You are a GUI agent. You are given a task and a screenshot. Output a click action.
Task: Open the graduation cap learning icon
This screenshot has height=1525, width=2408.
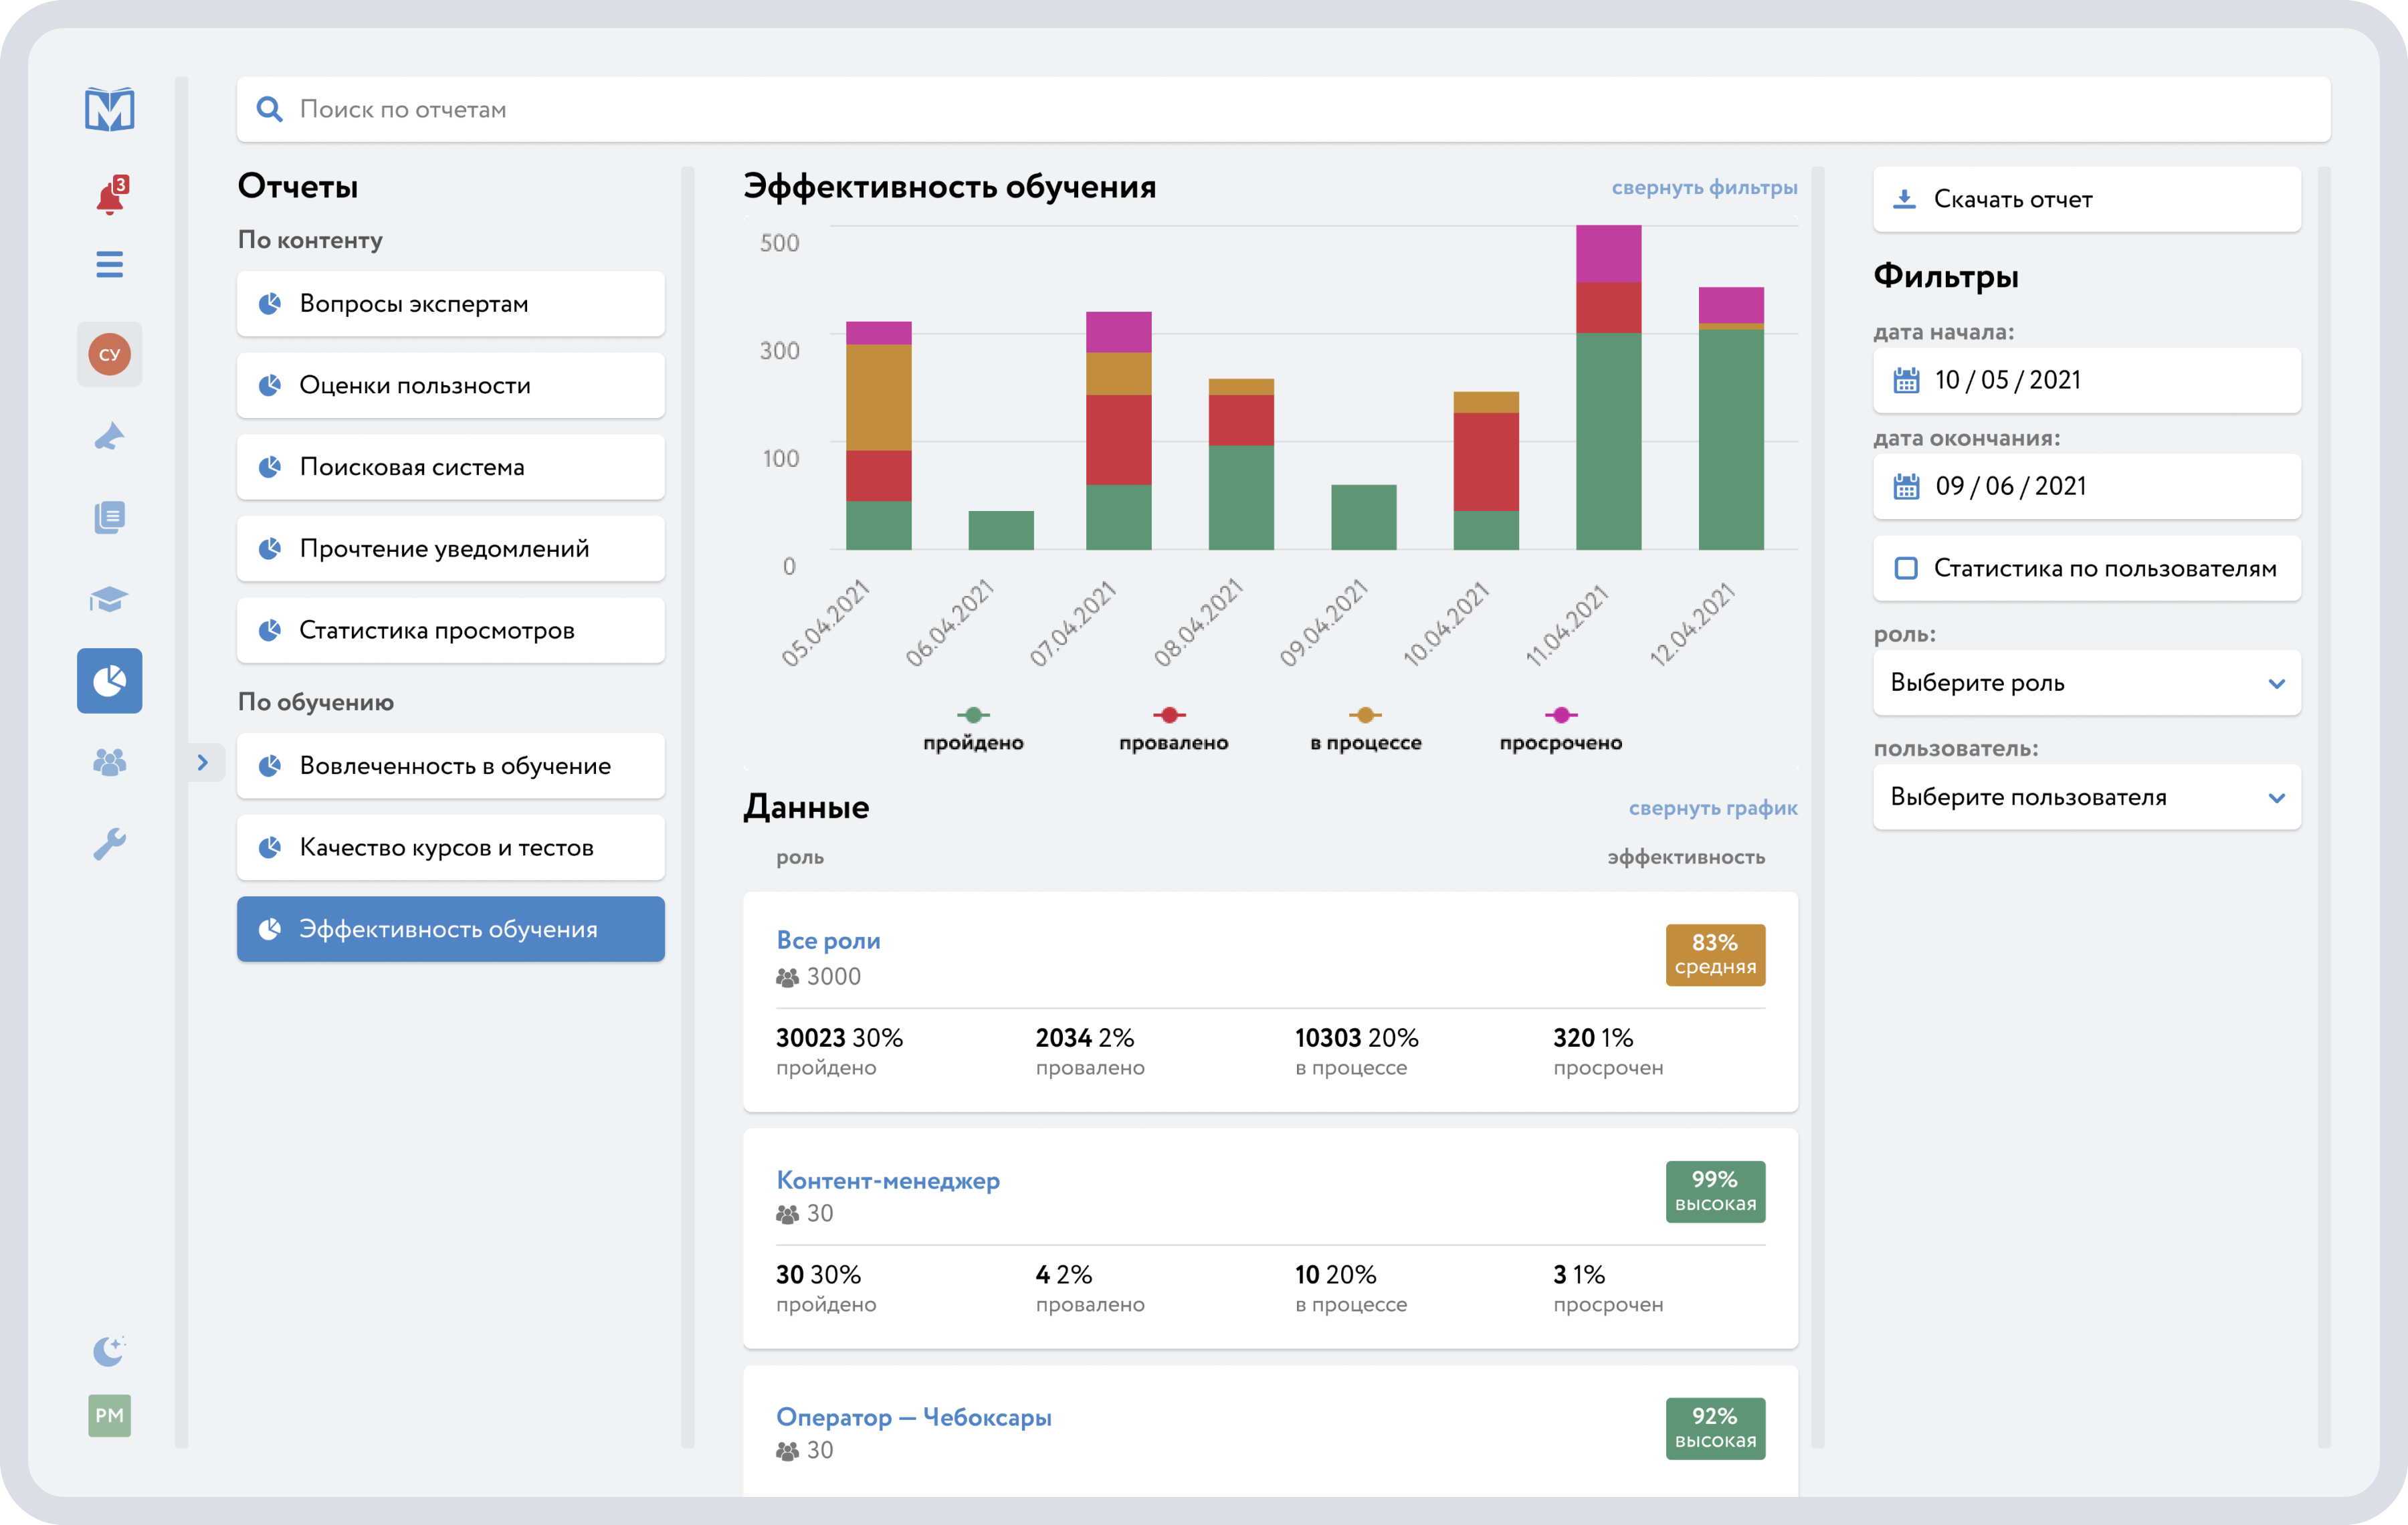pyautogui.click(x=109, y=599)
